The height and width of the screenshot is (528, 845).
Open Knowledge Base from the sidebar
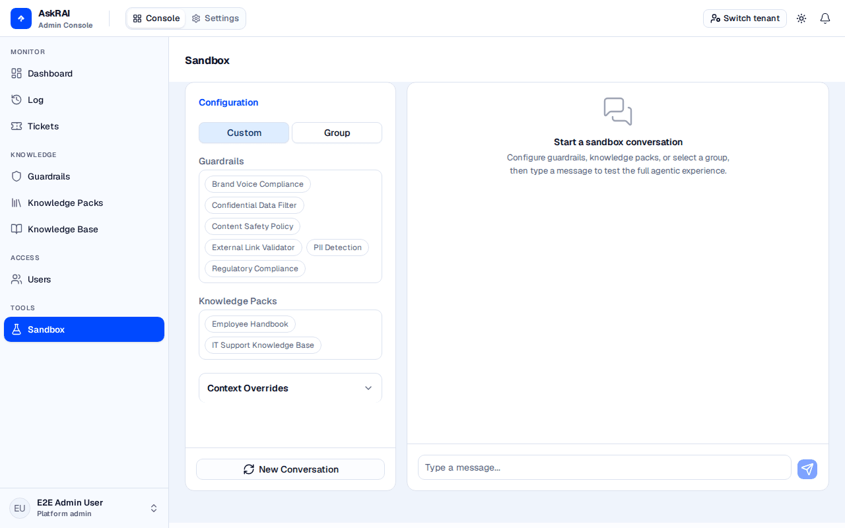[x=84, y=229]
